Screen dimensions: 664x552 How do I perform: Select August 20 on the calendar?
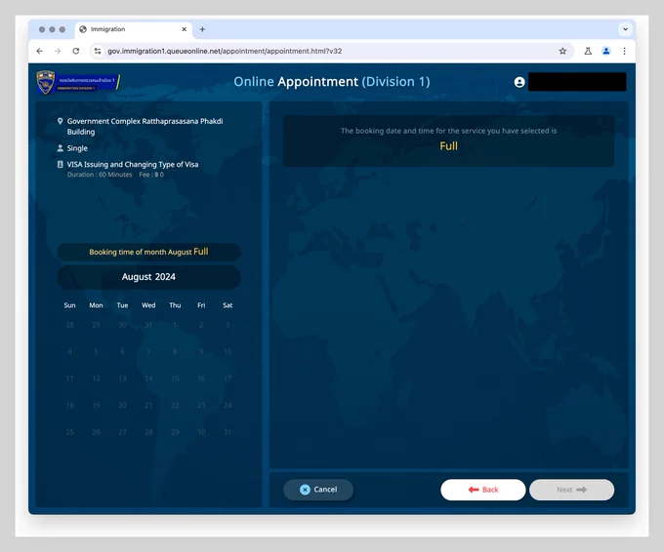[122, 406]
